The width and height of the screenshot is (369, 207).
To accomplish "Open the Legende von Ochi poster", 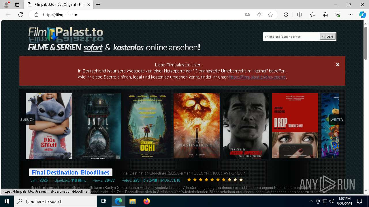I will click(148, 125).
